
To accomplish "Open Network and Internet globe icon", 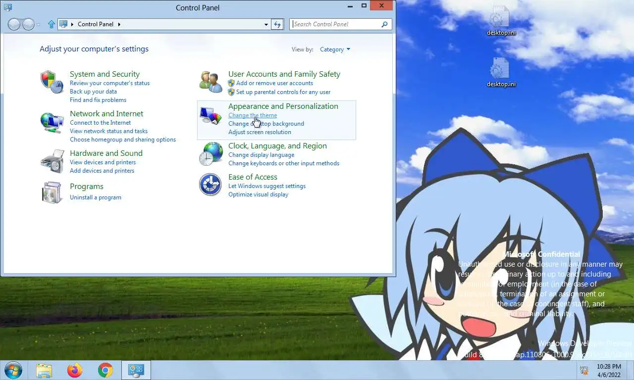I will point(52,122).
